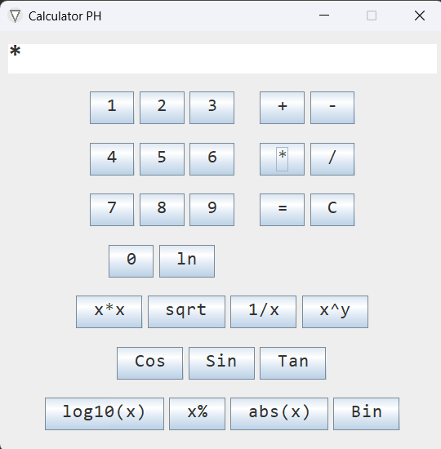Screen dimensions: 441x449
Task: Tap the digit 9 button
Action: click(x=212, y=210)
